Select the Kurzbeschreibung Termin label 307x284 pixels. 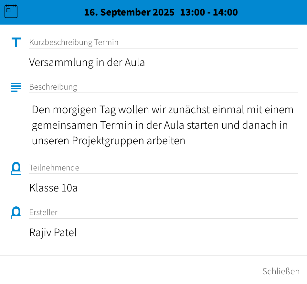coord(74,42)
